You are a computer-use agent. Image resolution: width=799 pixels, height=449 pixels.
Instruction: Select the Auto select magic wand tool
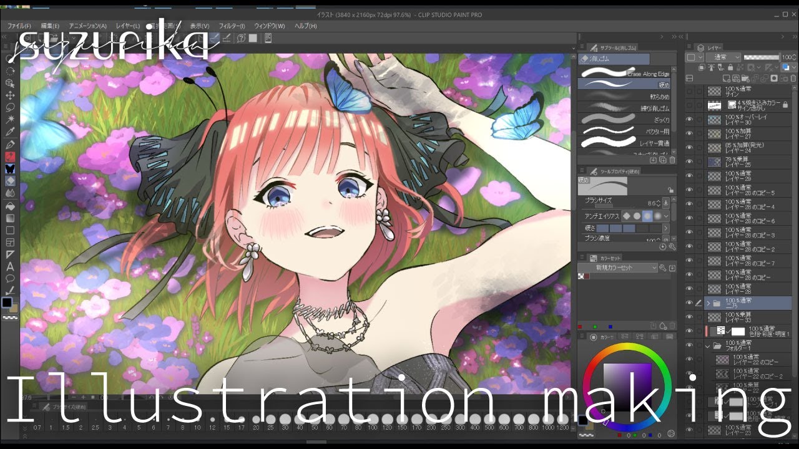pos(10,119)
